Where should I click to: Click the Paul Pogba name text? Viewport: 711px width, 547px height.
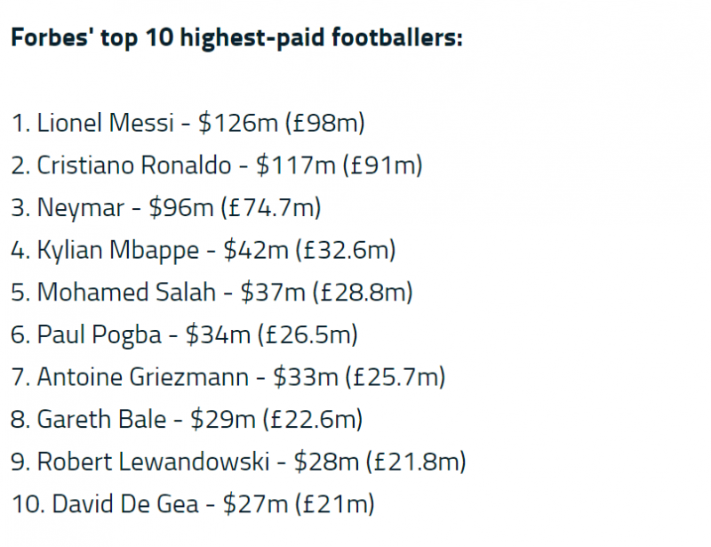click(x=99, y=334)
